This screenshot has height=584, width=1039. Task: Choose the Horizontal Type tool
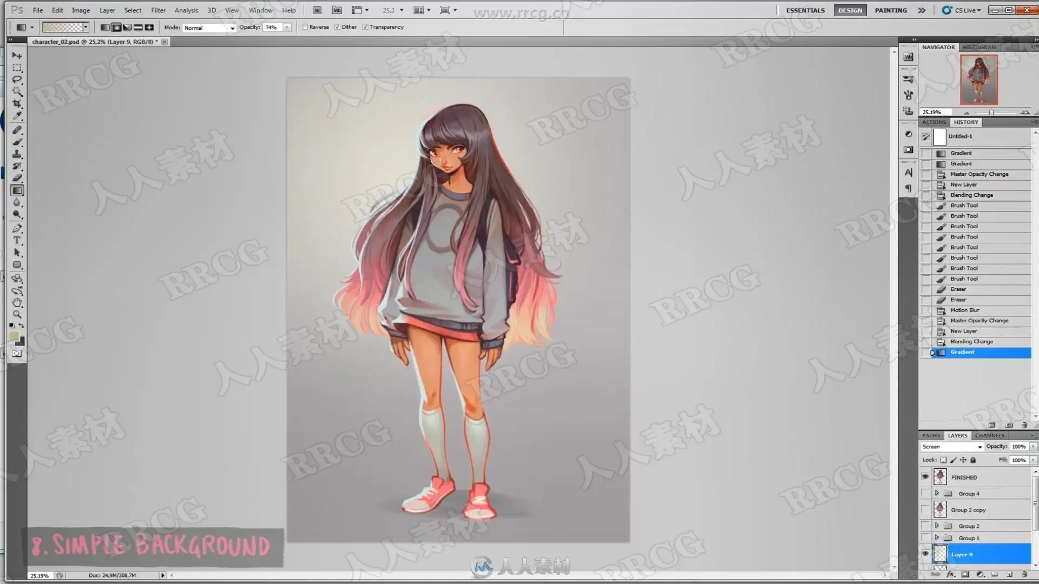[x=17, y=240]
